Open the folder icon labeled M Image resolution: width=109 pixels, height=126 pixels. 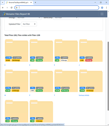(x=17, y=81)
